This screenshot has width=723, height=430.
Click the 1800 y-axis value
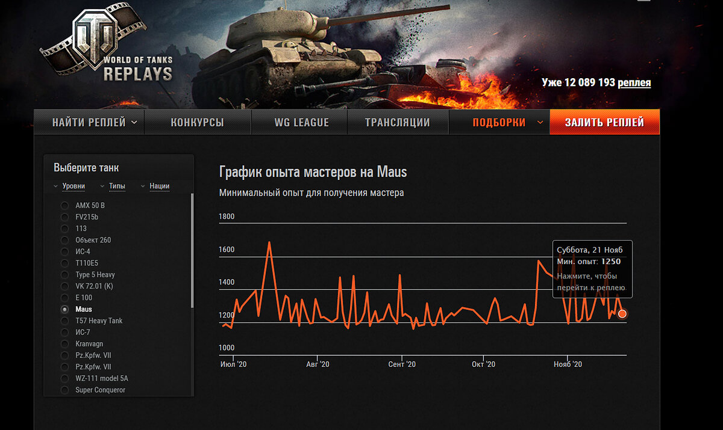click(227, 217)
